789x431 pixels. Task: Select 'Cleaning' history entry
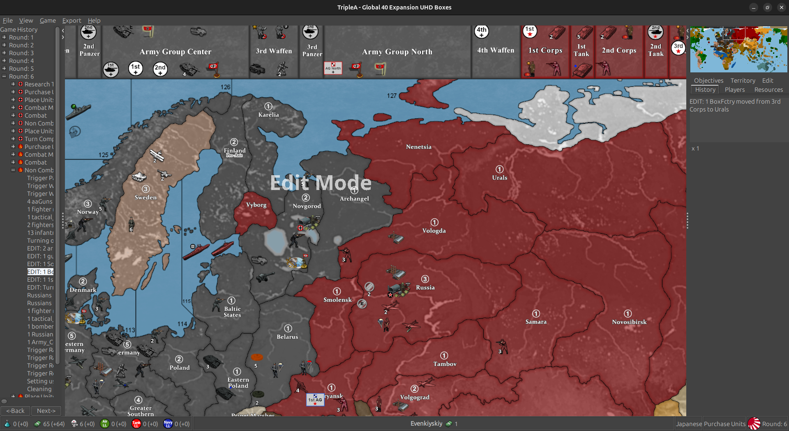[x=39, y=389]
